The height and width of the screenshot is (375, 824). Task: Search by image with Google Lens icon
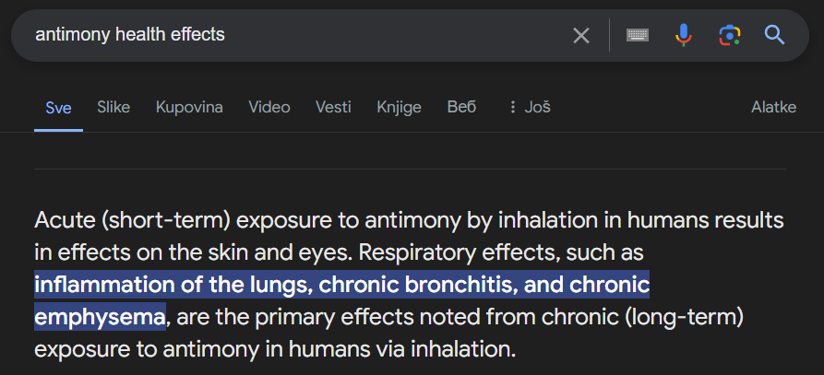(x=729, y=35)
